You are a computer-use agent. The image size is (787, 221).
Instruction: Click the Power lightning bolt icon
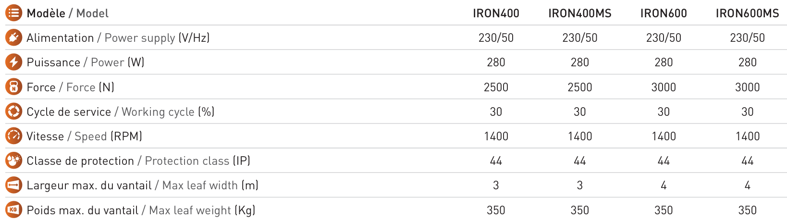click(x=13, y=62)
